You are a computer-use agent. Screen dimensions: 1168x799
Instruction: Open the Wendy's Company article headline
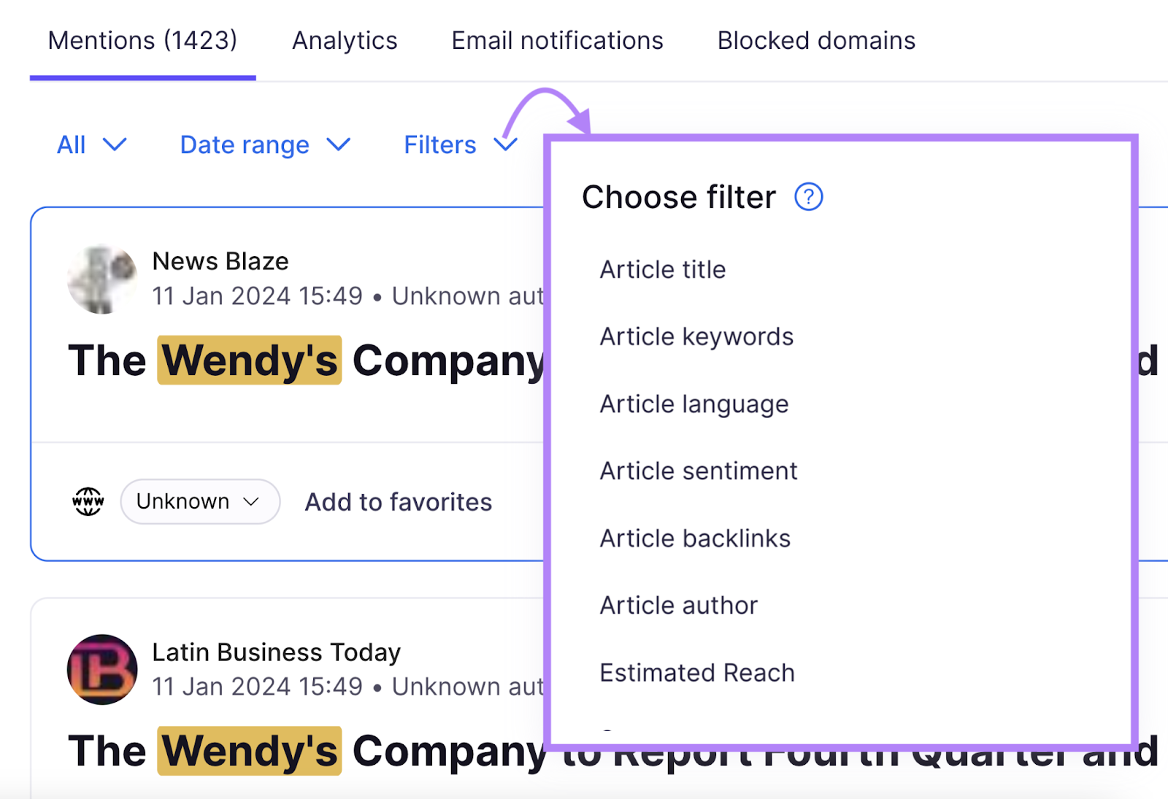292,360
